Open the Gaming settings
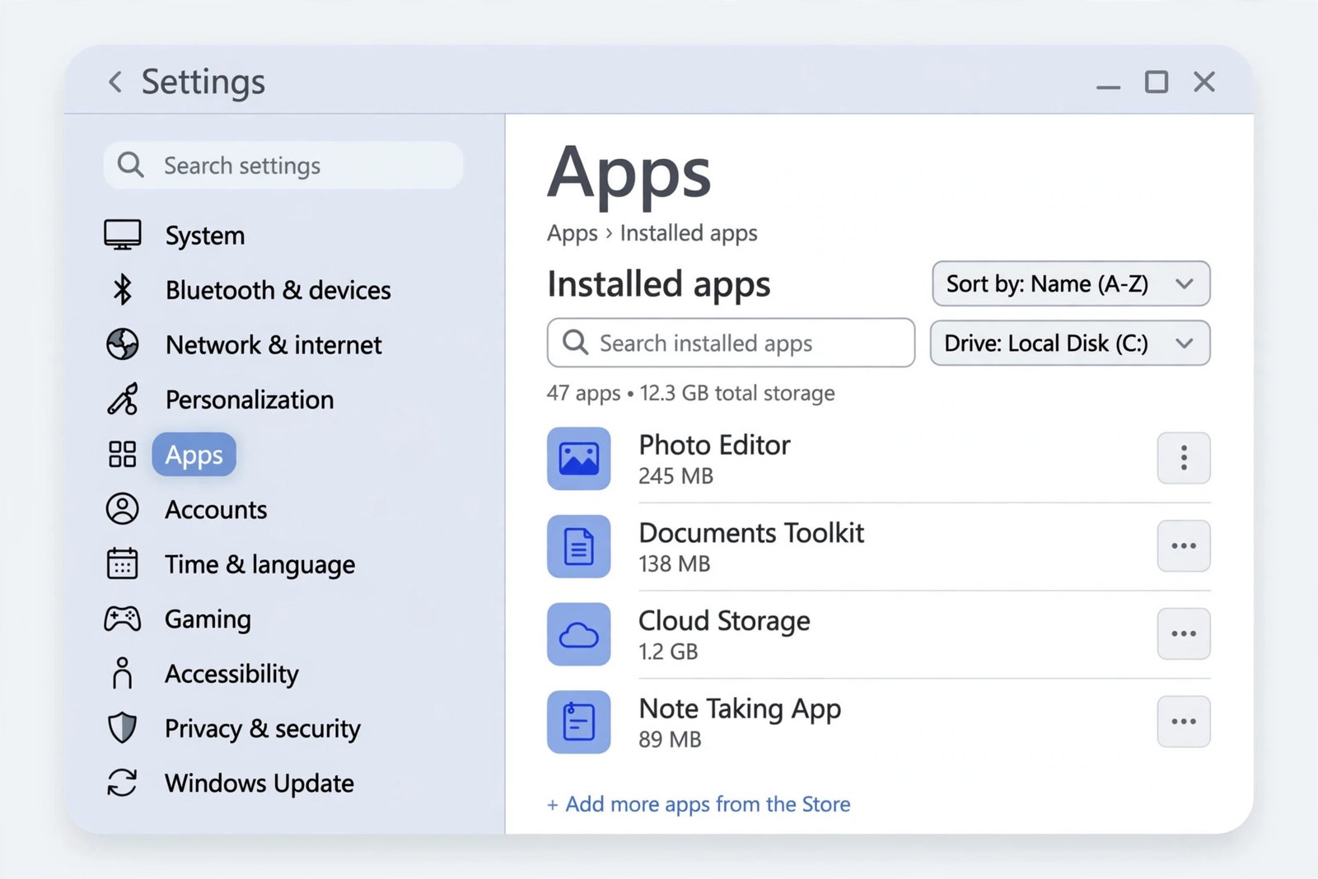Viewport: 1318px width, 879px height. pyautogui.click(x=208, y=620)
